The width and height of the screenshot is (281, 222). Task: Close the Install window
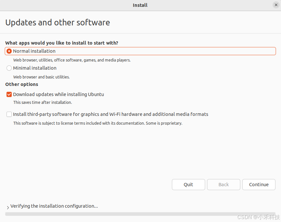pos(276,5)
